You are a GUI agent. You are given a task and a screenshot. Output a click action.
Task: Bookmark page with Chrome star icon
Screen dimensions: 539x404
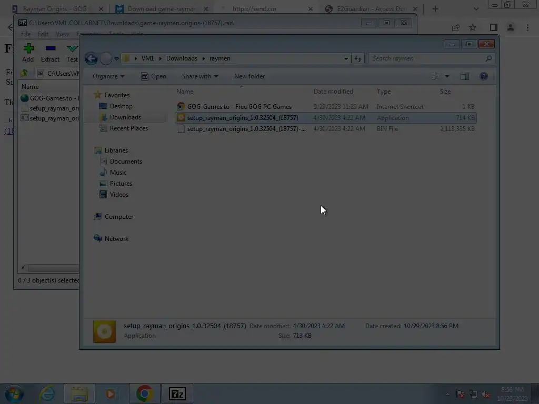coord(472,27)
